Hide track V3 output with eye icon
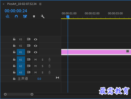This screenshot has height=99, width=131. tap(35, 39)
